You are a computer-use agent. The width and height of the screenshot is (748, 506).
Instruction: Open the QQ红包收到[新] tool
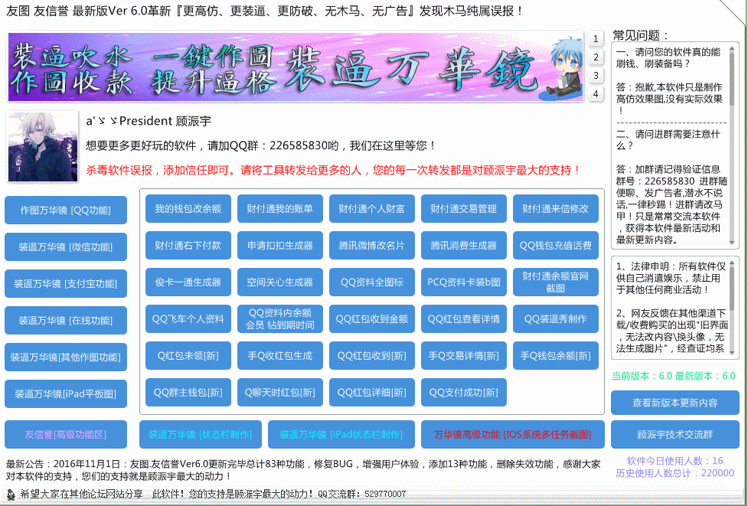click(371, 355)
